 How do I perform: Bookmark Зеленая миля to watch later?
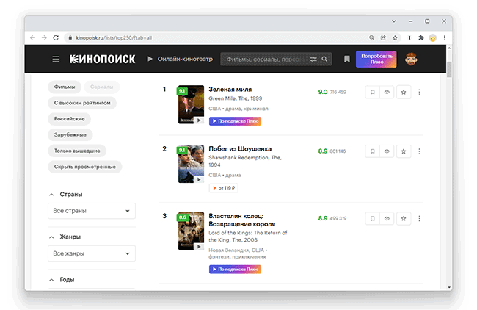372,92
